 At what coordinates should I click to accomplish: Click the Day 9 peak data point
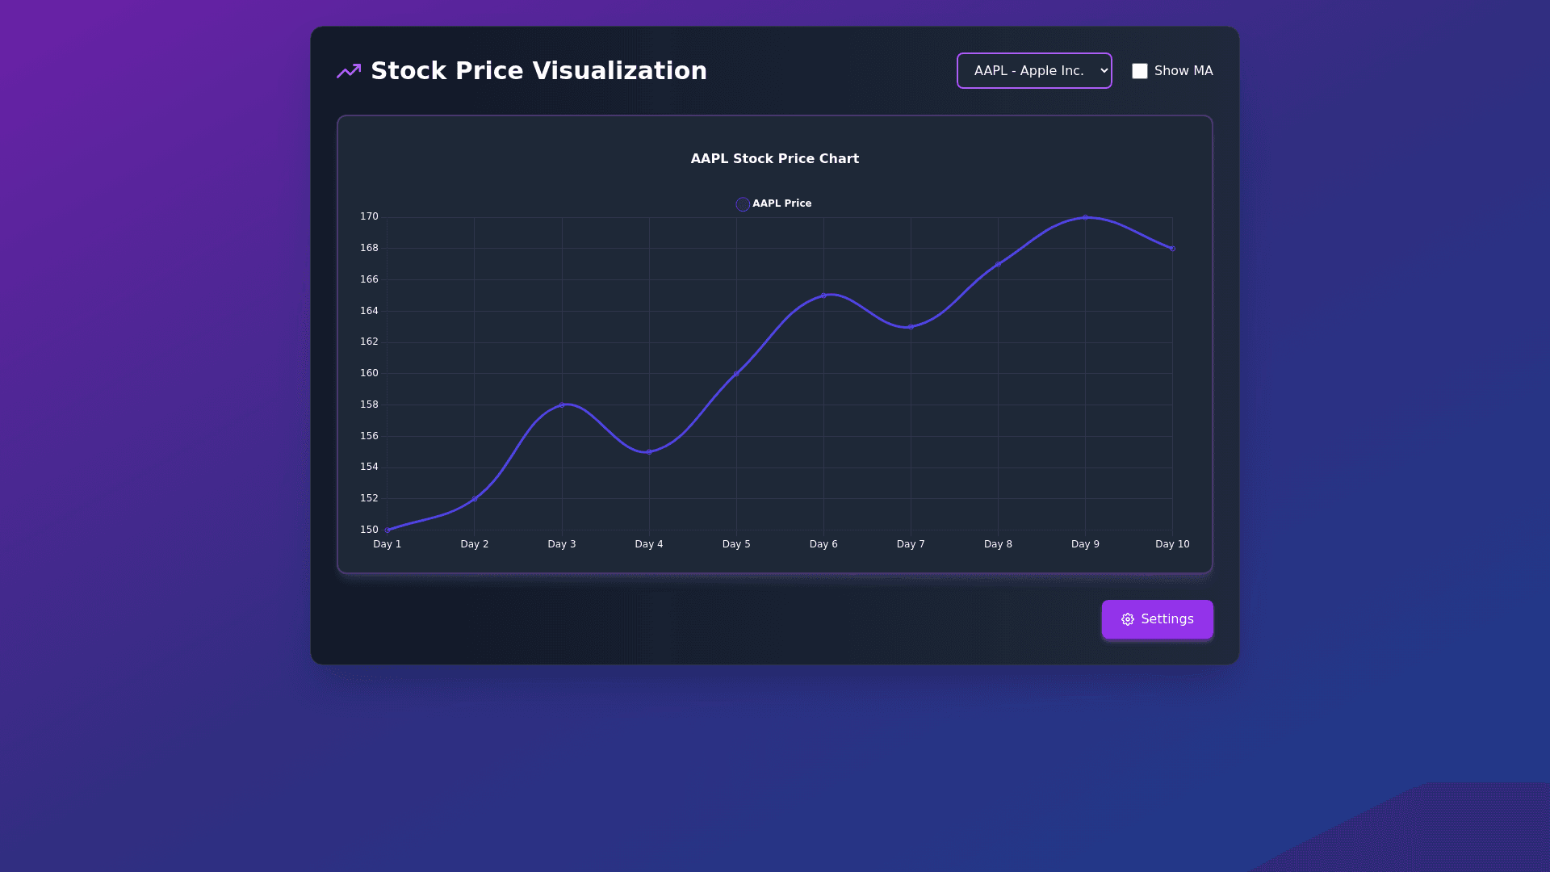click(1085, 217)
